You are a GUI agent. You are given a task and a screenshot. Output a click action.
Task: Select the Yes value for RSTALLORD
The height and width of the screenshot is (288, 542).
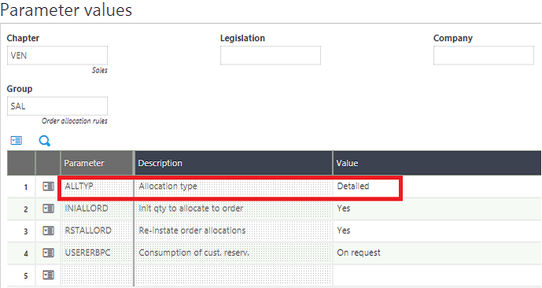(x=344, y=231)
